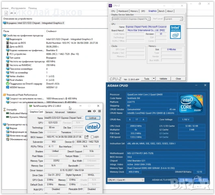215x195 pixels.
Task: Click the Lookup button in GPU-Z
Action: [93, 118]
